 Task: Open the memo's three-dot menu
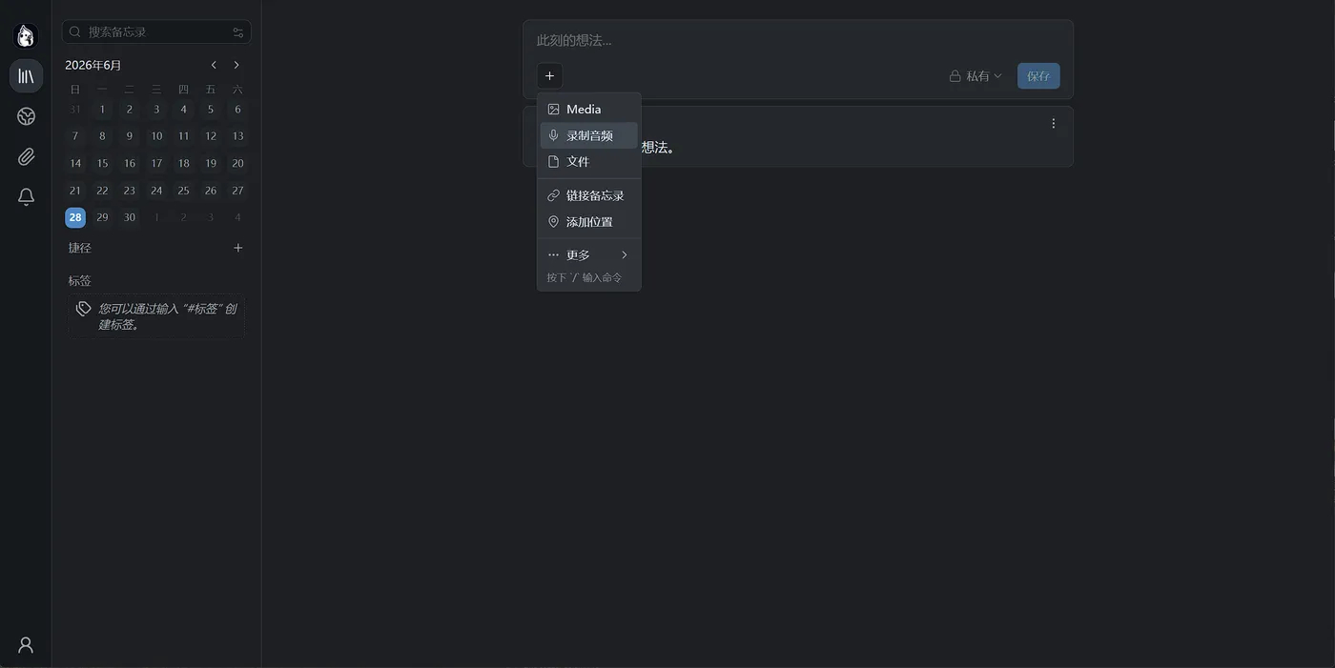[x=1054, y=123]
